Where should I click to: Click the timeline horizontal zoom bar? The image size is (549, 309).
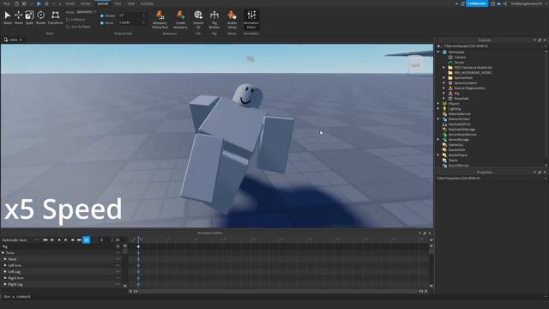coord(278,291)
